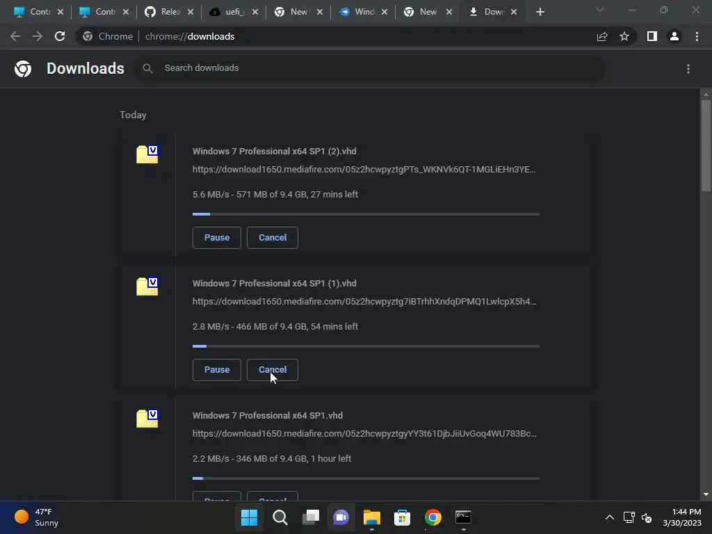Open File Explorer from taskbar
712x534 pixels.
pos(372,517)
